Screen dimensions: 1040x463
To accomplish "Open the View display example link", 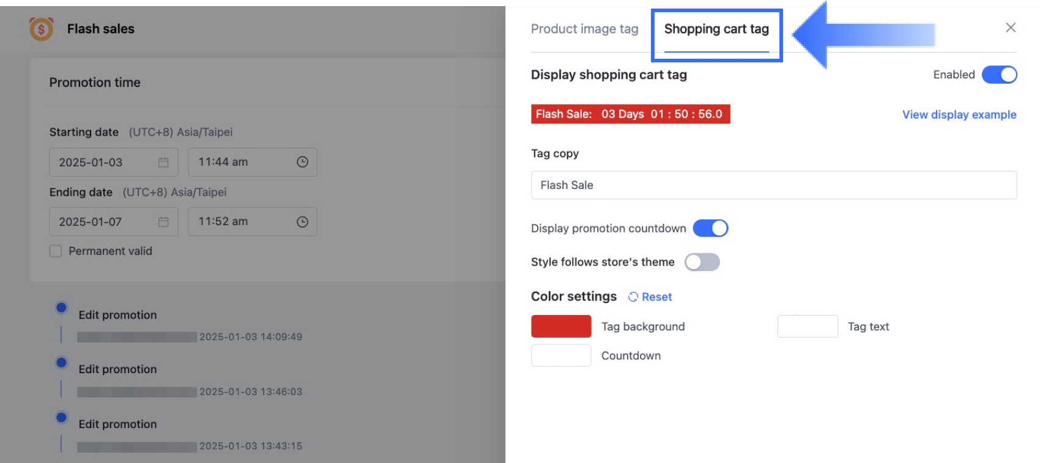I will tap(959, 114).
